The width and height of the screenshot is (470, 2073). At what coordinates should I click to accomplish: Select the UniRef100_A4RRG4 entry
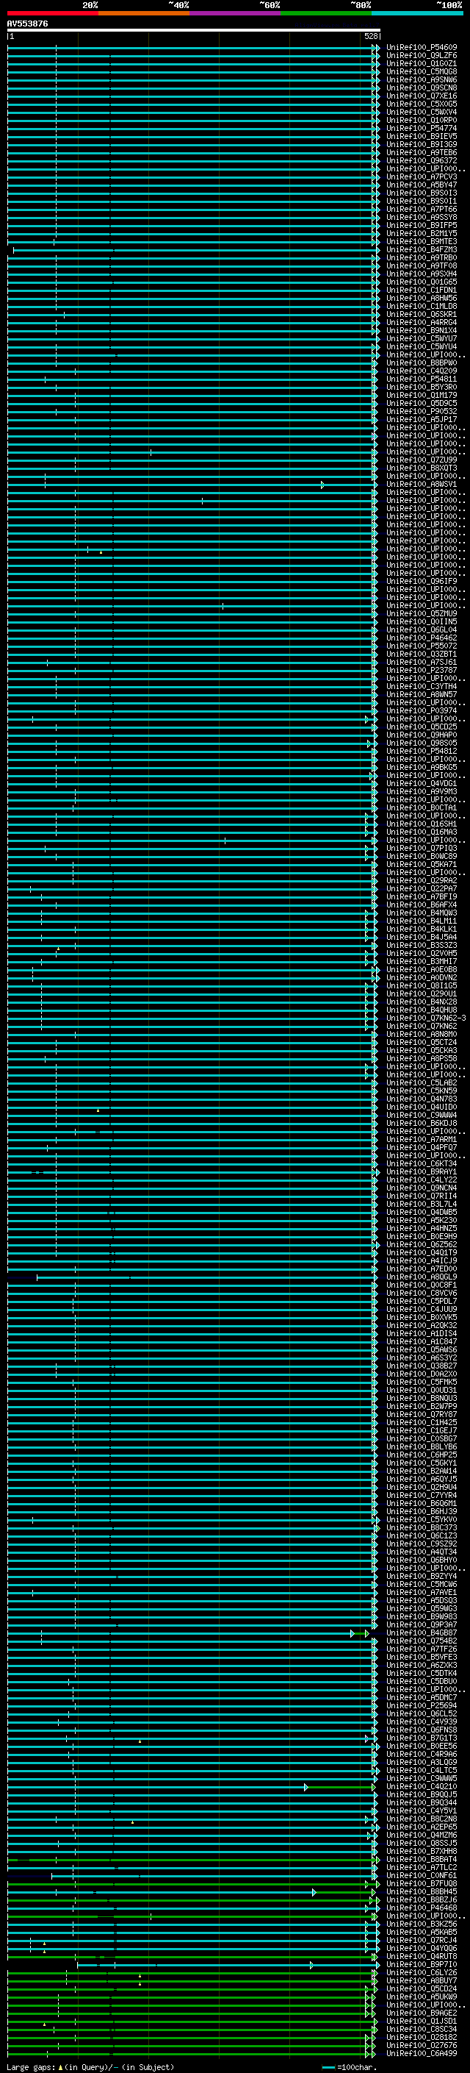tap(422, 322)
